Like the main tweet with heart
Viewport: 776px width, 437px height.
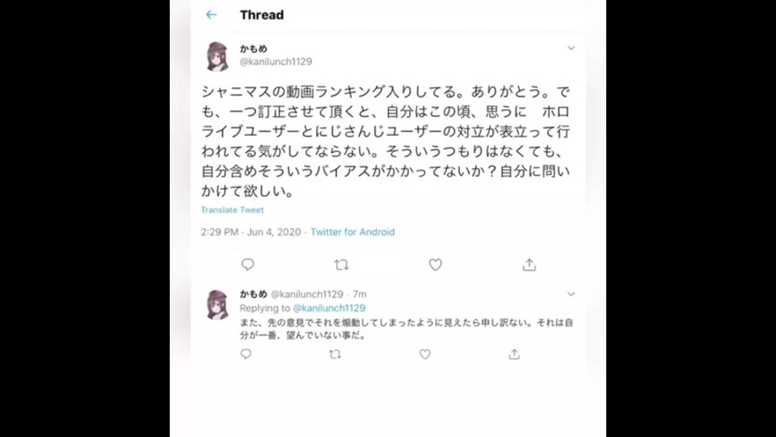436,265
